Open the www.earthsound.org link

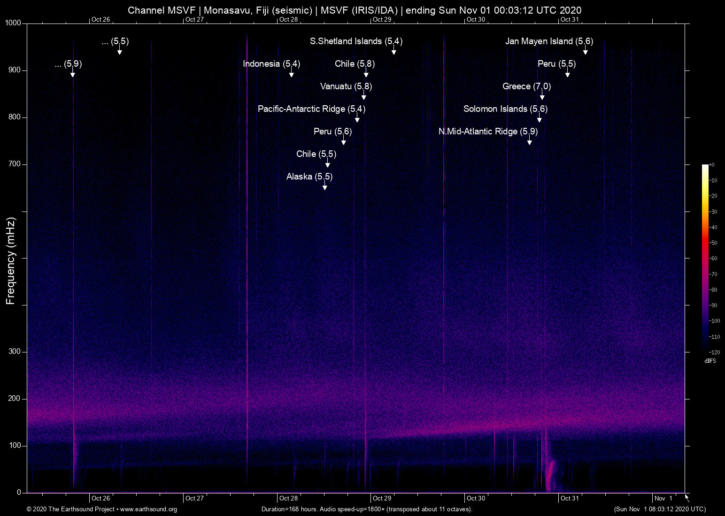[148, 509]
